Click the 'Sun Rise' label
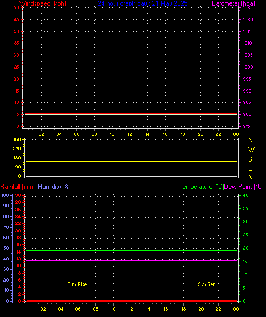Image resolution: width=266 pixels, height=317 pixels. pyautogui.click(x=77, y=284)
